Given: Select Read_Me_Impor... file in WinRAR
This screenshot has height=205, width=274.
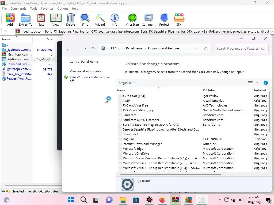Looking at the screenshot, I should (x=19, y=74).
